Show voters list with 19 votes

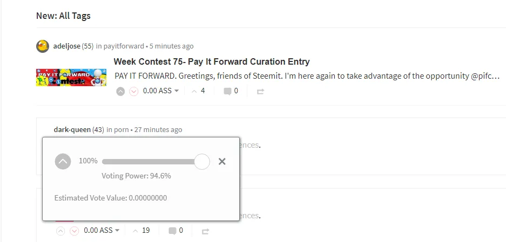tap(141, 230)
